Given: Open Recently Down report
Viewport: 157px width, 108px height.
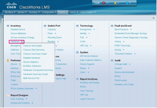Looking at the screenshot, I should coord(55,37).
